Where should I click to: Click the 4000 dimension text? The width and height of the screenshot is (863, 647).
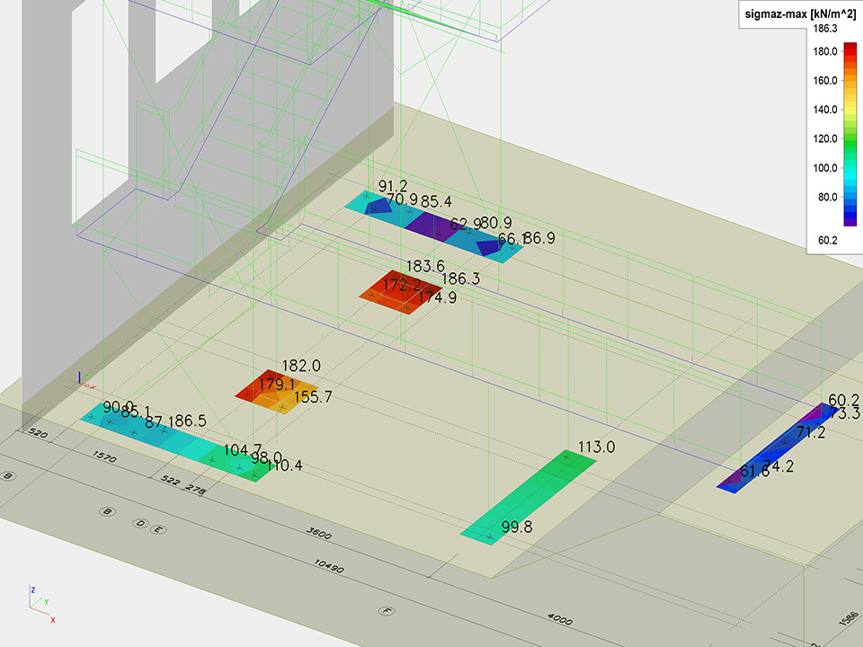point(559,618)
